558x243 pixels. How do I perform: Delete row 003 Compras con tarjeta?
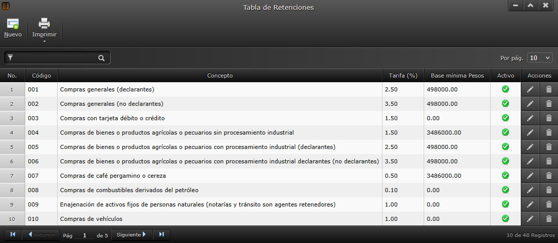pyautogui.click(x=549, y=118)
